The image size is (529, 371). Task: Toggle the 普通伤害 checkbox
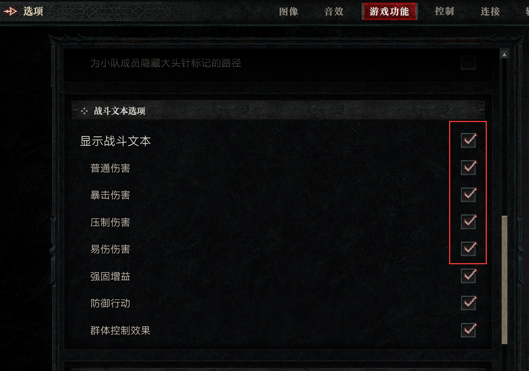tap(468, 168)
